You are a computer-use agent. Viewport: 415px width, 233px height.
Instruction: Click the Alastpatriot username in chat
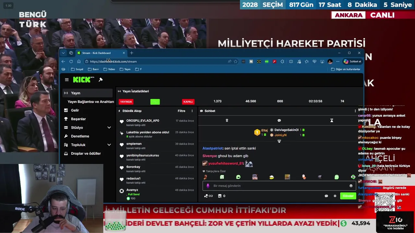click(213, 148)
